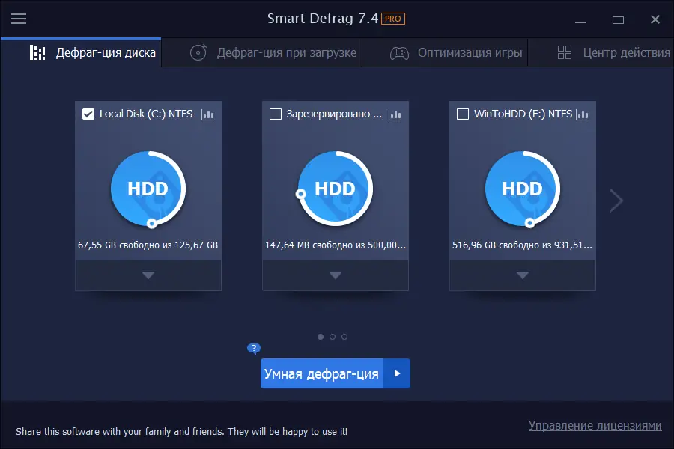The image size is (674, 449).
Task: Start defragmentation with Умная дефраг-ция button
Action: (322, 373)
